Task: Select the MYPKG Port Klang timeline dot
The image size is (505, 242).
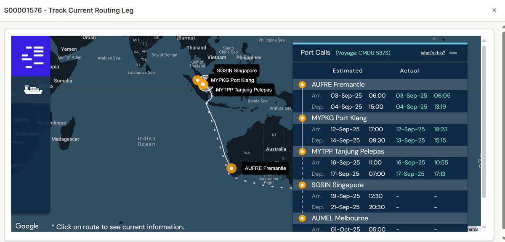Action: pos(302,118)
